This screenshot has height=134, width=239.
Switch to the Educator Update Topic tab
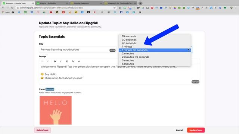click(x=18, y=3)
